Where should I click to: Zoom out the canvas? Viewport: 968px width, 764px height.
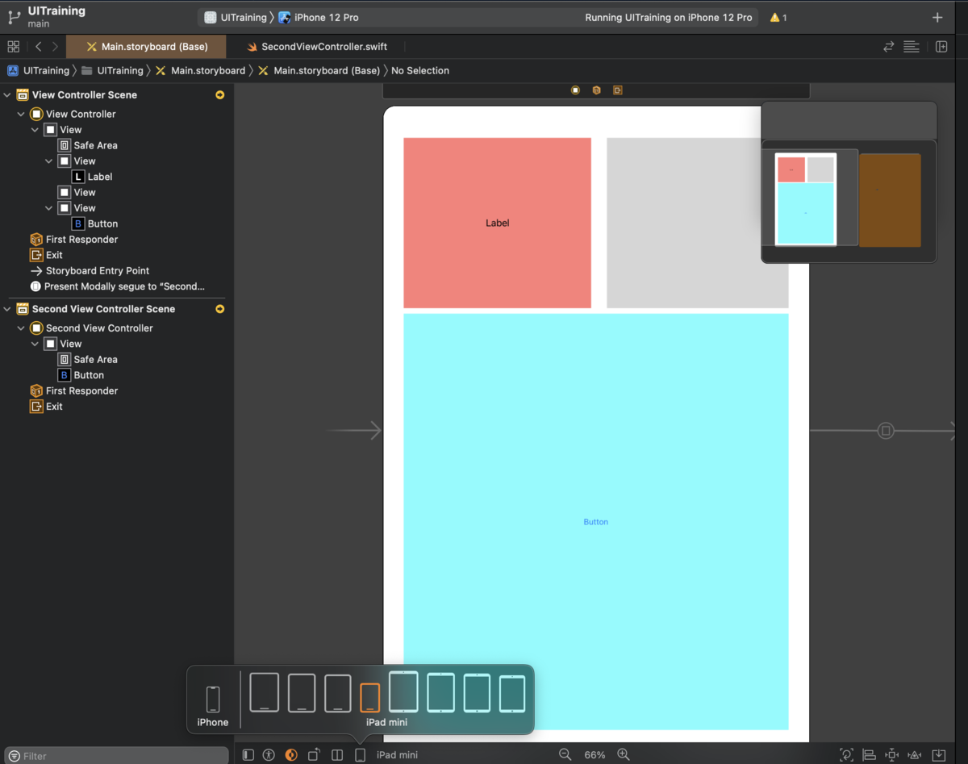click(565, 754)
